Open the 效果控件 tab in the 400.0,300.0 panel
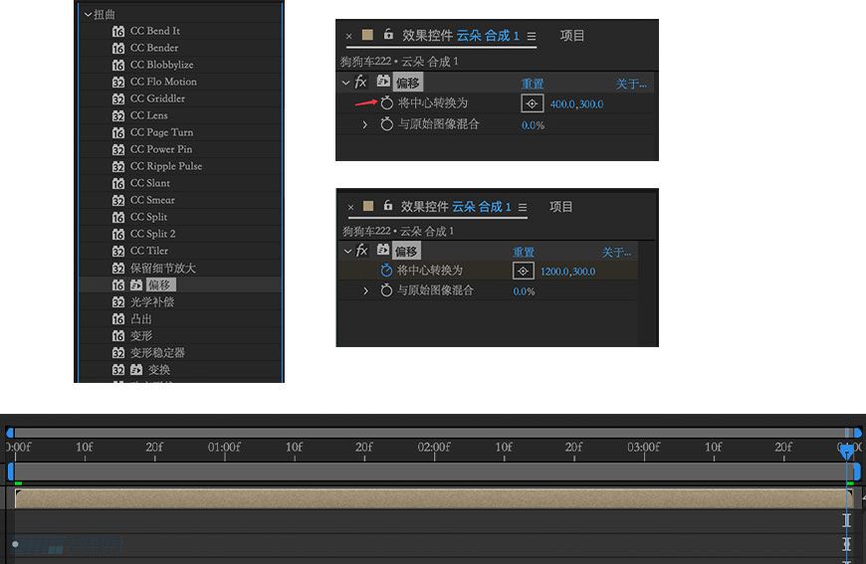The width and height of the screenshot is (866, 564). pos(461,36)
